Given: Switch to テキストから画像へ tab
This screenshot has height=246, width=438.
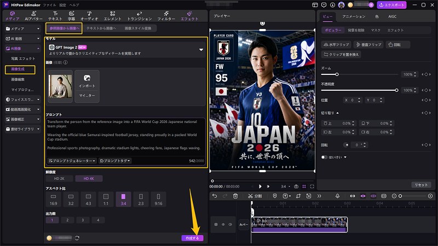Looking at the screenshot, I should coord(101,28).
